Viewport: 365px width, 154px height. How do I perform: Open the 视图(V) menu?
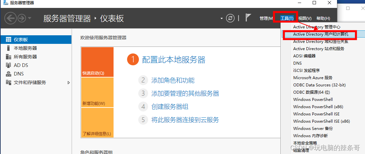tap(305, 18)
